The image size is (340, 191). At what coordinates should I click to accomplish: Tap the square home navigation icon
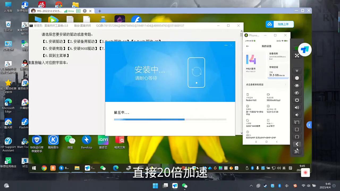click(297, 129)
